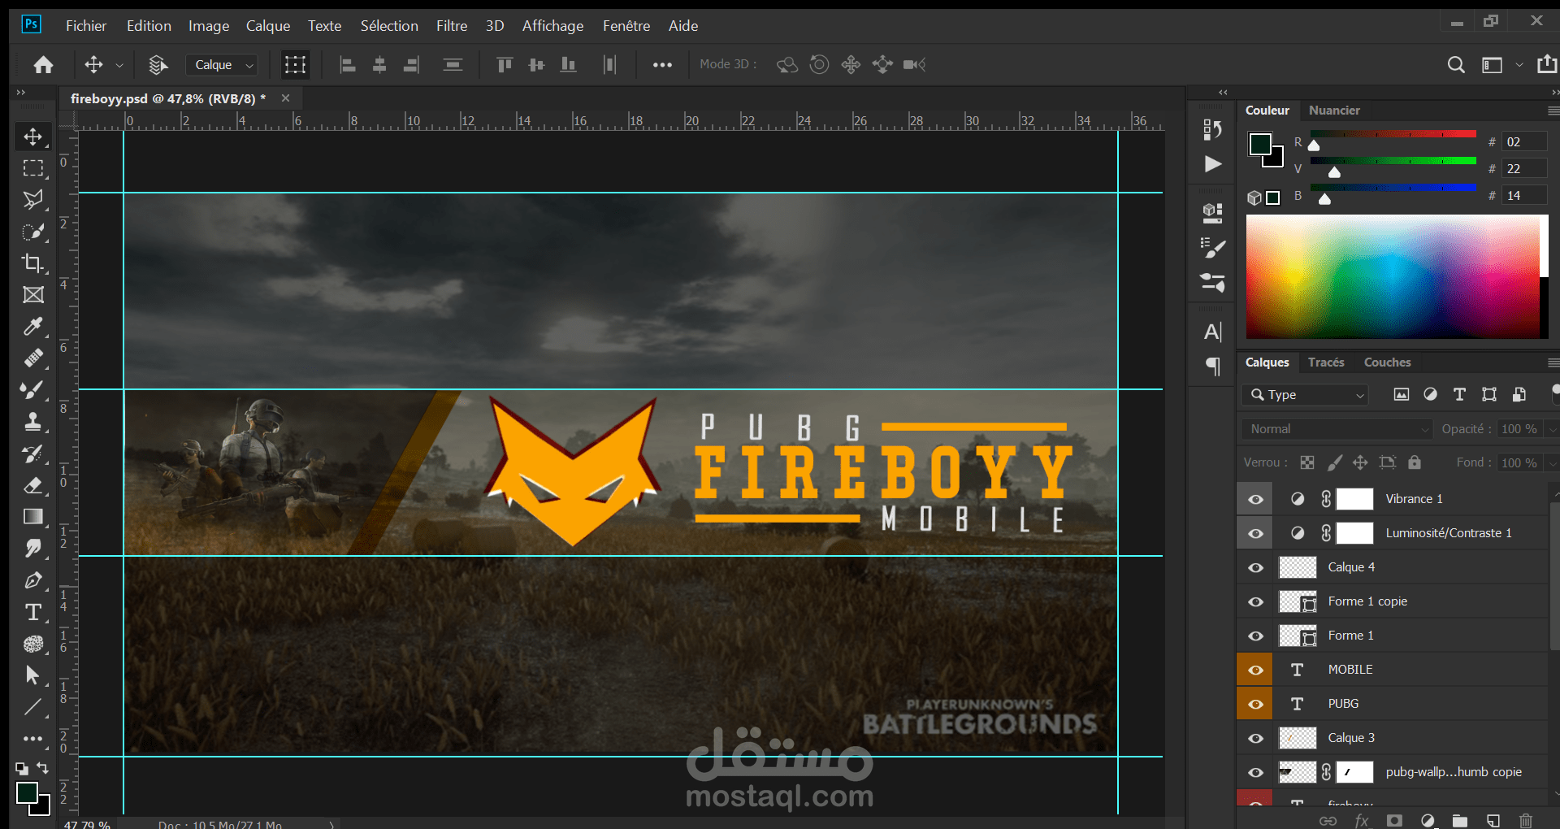Select the Forme 1 copie layer name
Viewport: 1560px width, 829px height.
[1367, 601]
